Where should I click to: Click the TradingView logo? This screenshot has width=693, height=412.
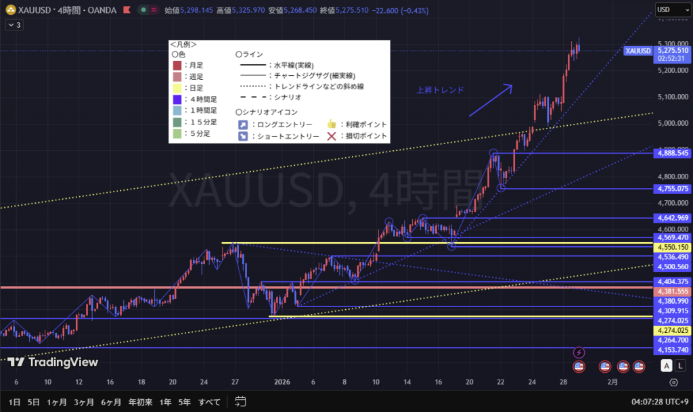53,363
